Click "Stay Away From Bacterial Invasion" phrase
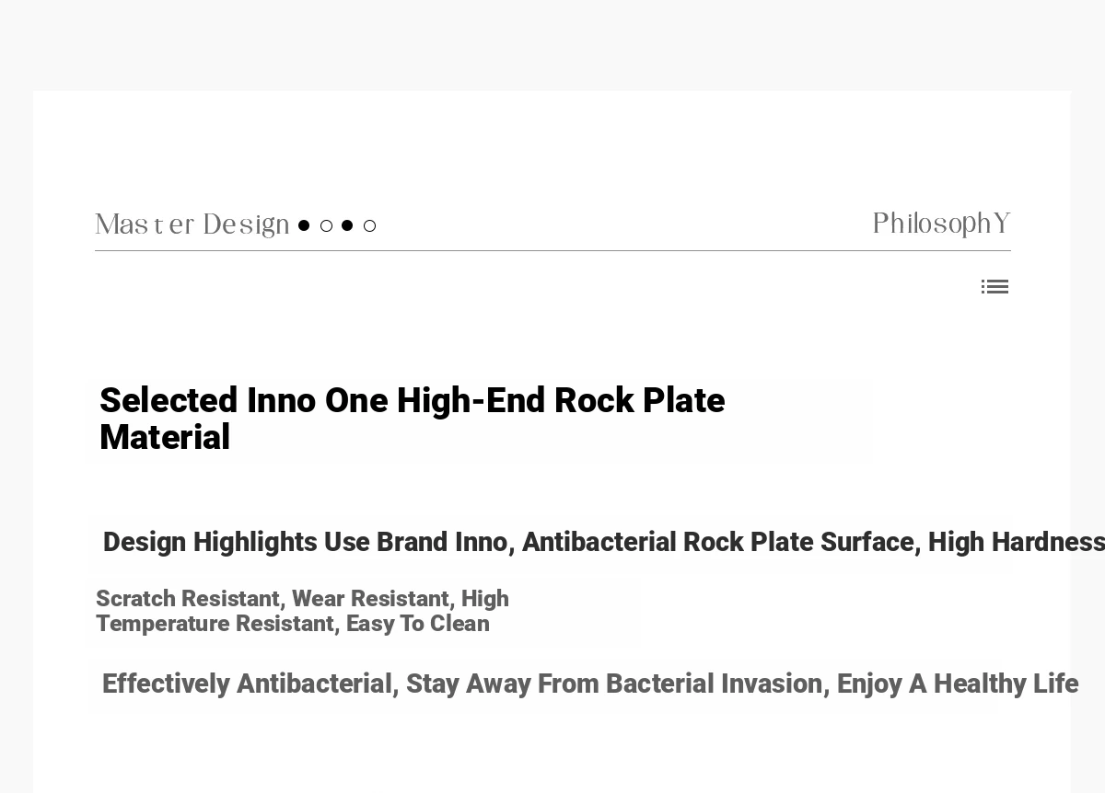 [x=614, y=684]
